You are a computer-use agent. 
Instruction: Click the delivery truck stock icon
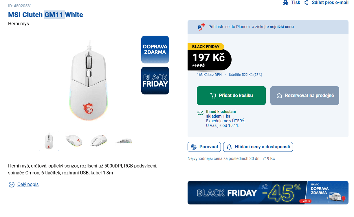[200, 113]
